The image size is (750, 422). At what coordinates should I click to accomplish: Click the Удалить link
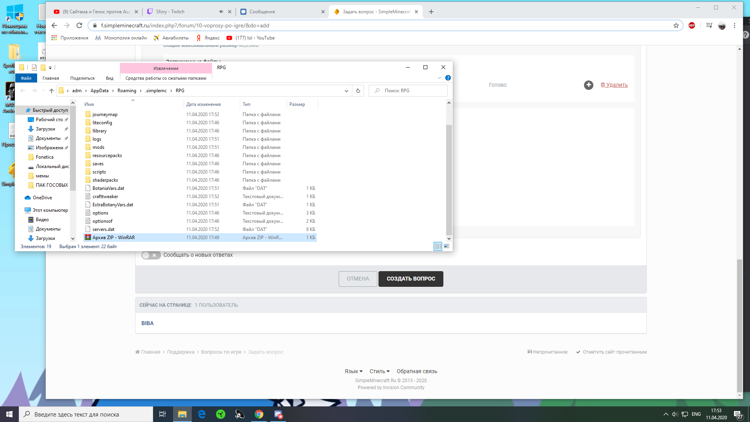614,85
